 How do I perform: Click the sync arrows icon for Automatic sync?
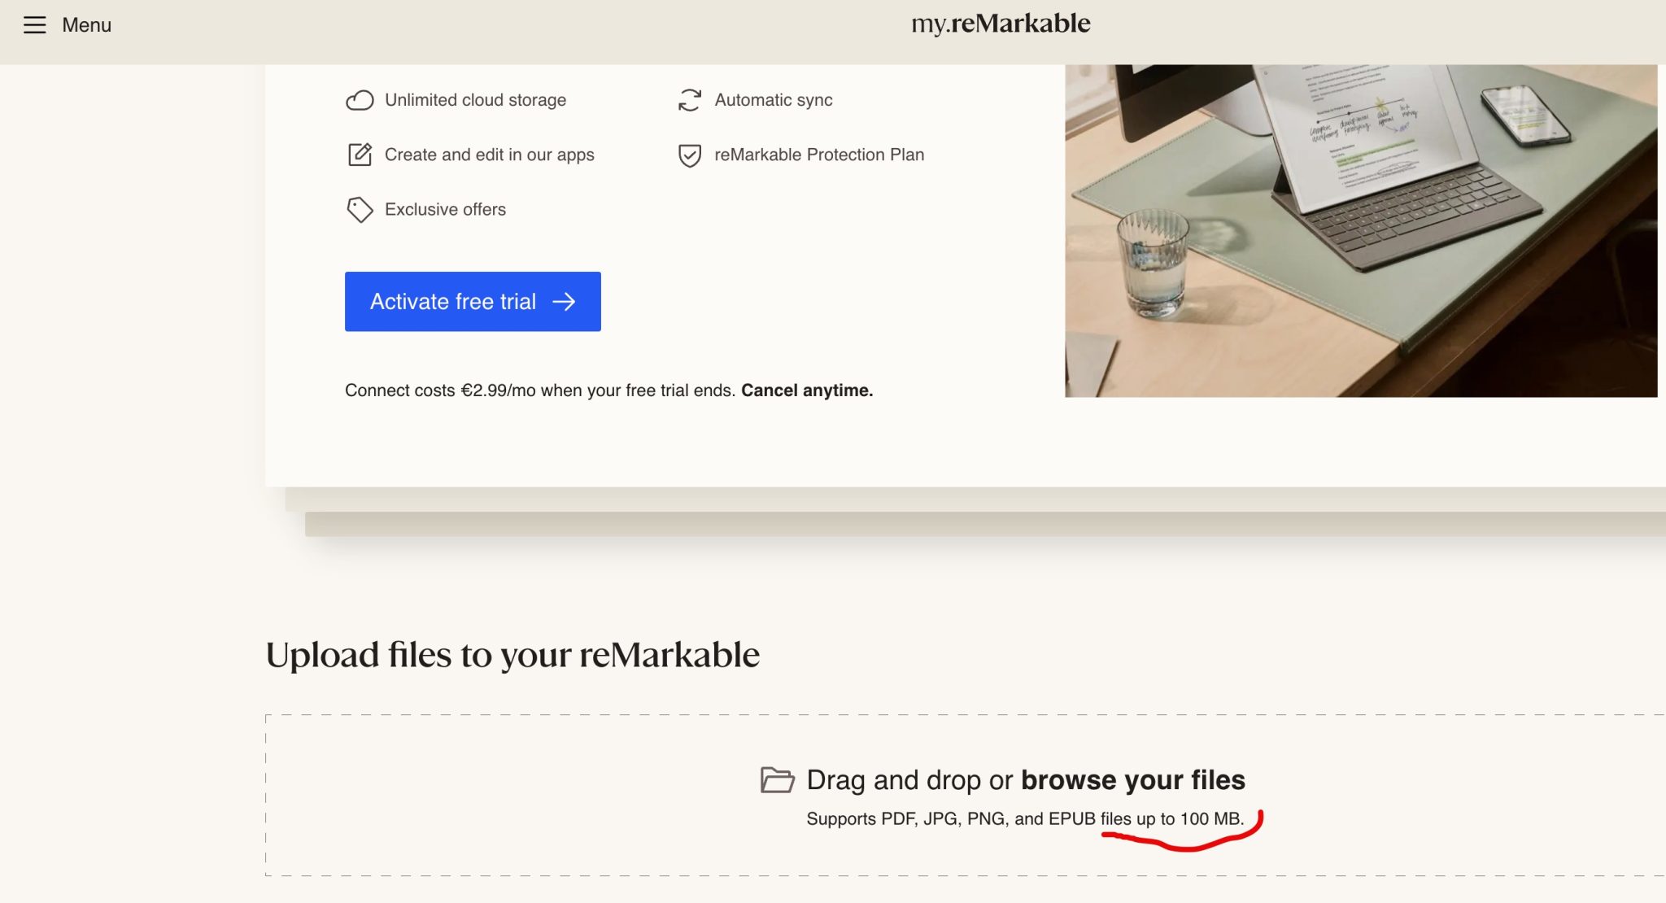tap(690, 99)
